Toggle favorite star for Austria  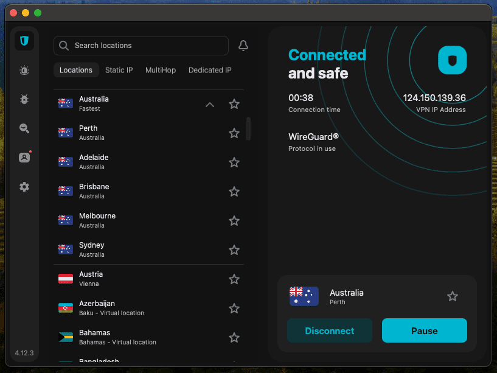tap(234, 279)
